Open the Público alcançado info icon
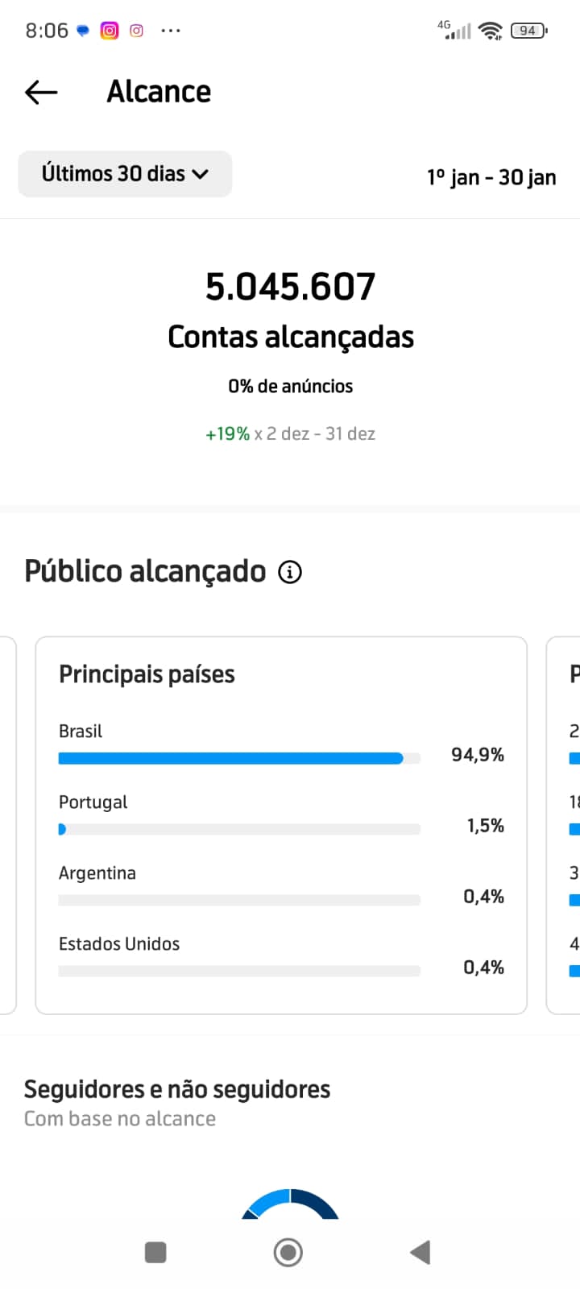Screen dimensions: 580x1289 point(290,572)
